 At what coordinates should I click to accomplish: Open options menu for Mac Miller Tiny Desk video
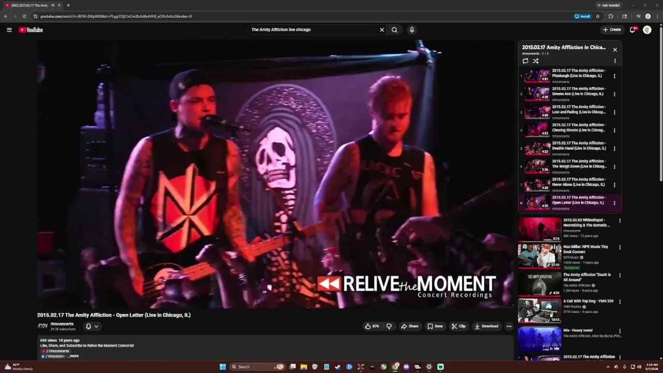point(619,247)
